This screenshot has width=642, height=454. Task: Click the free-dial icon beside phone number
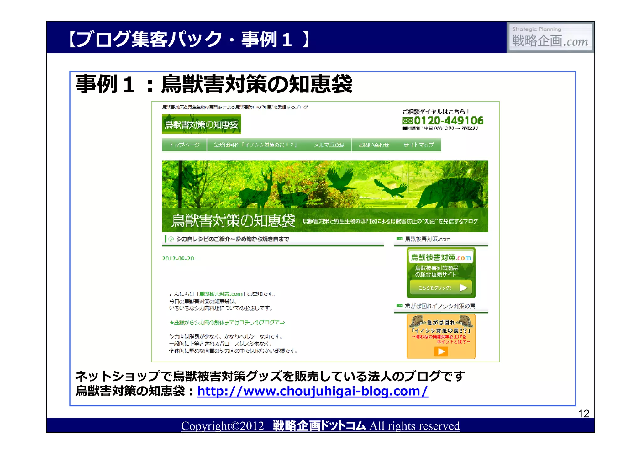click(408, 121)
